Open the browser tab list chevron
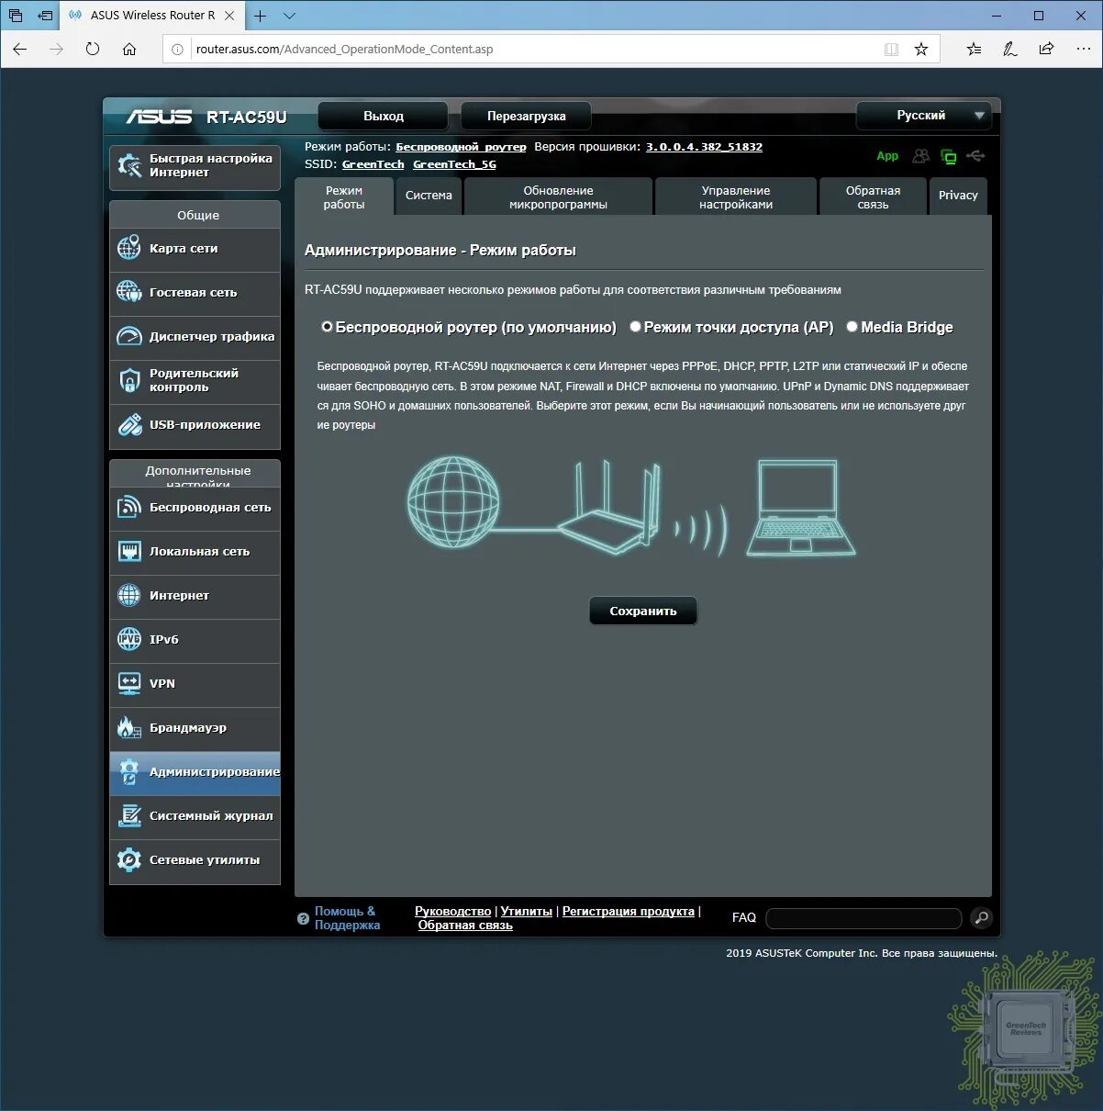The height and width of the screenshot is (1111, 1103). tap(289, 16)
